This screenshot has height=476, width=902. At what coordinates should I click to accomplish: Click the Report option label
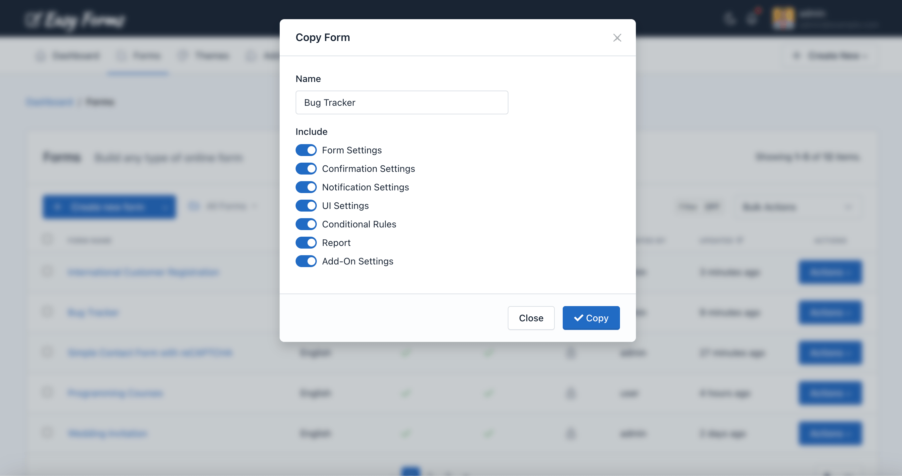click(x=336, y=243)
